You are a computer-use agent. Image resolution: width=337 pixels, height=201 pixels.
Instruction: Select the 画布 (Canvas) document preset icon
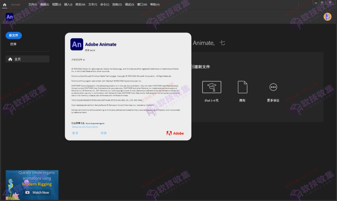click(x=243, y=87)
